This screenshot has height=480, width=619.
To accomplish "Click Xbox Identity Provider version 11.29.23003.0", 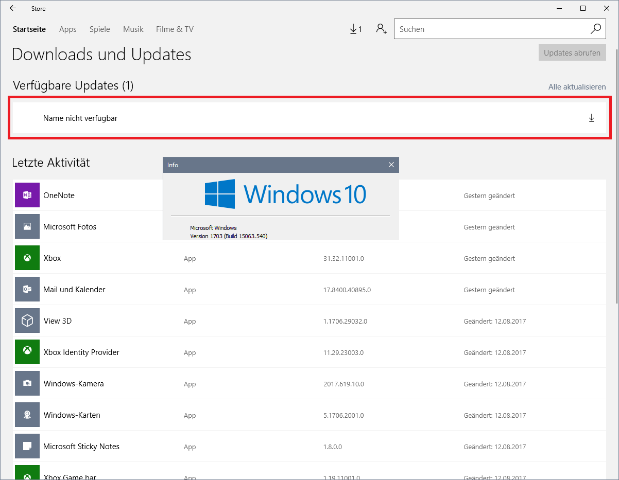I will pyautogui.click(x=343, y=353).
